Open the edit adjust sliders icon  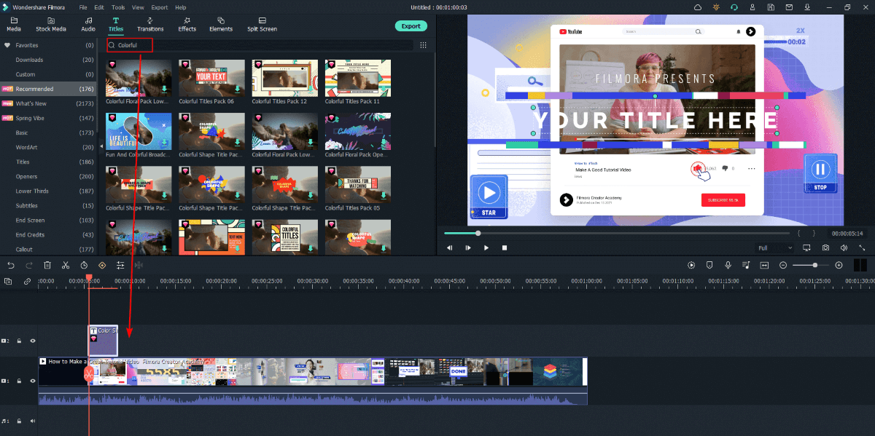(x=120, y=266)
